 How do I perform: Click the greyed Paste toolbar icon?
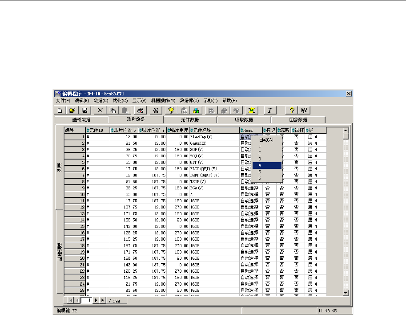(x=125, y=110)
